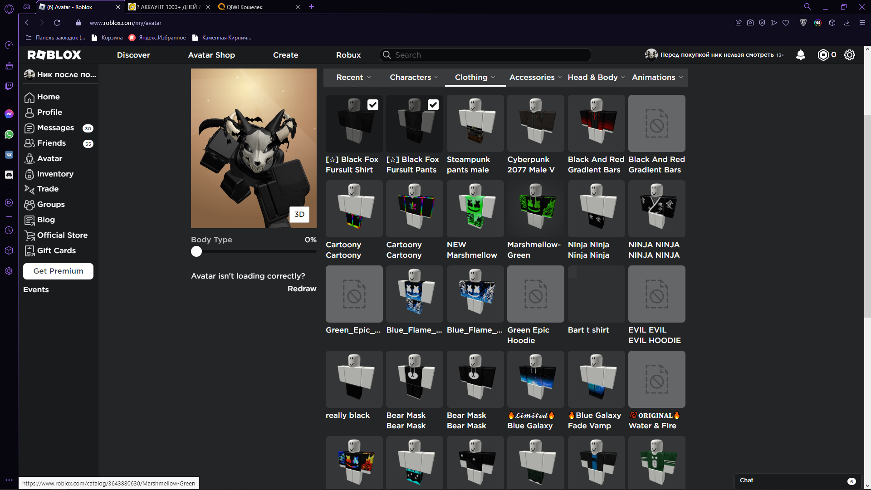This screenshot has width=871, height=490.
Task: Open Twitch in browser sidebar
Action: 9,86
